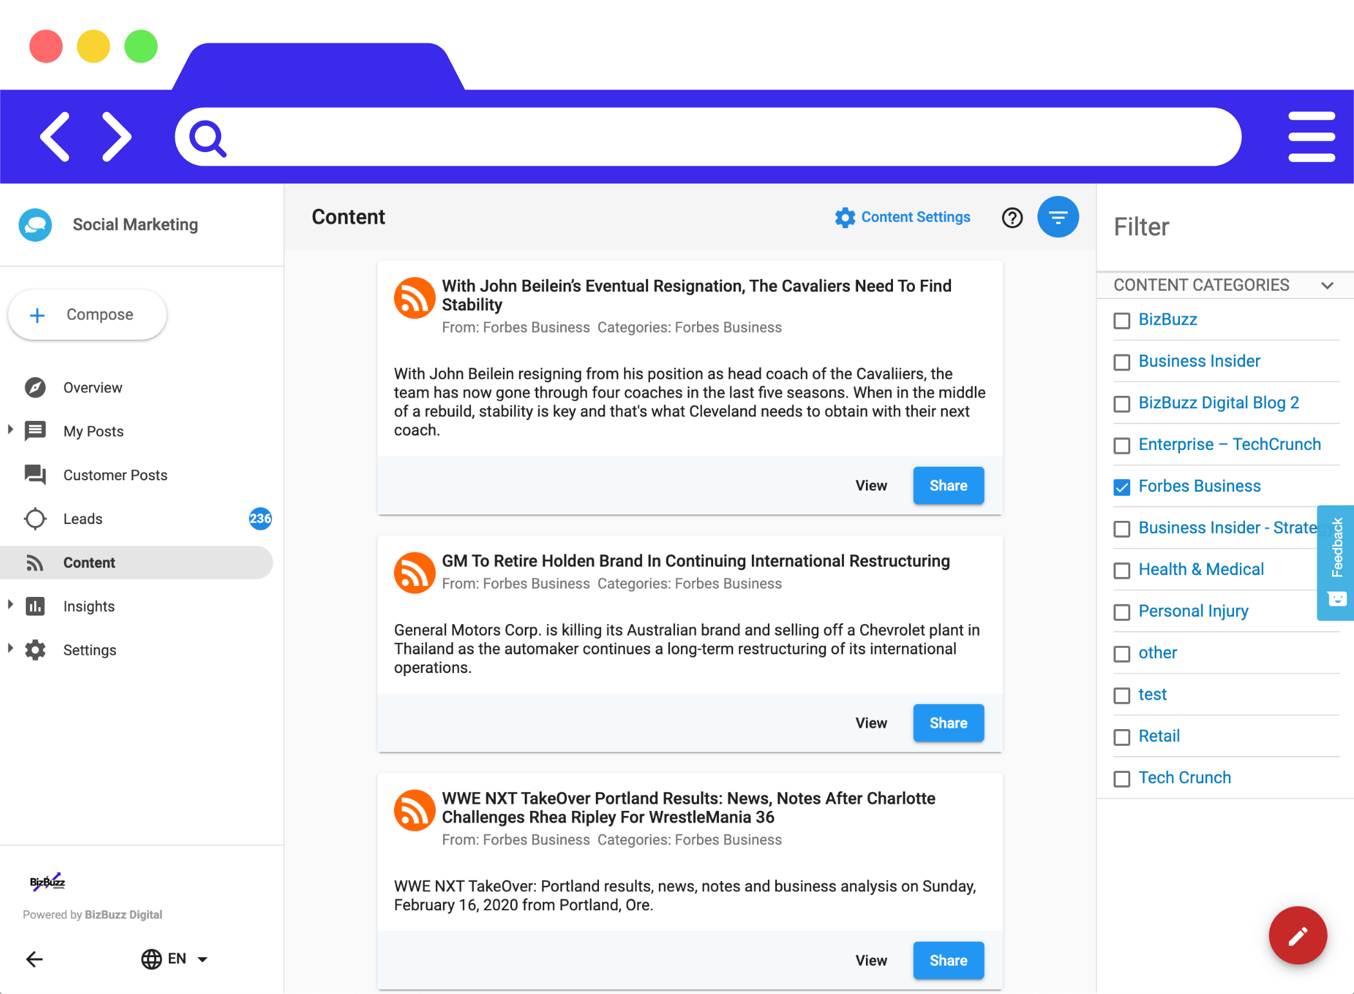Open My Posts in the sidebar
Viewport: 1354px width, 994px height.
click(137, 431)
